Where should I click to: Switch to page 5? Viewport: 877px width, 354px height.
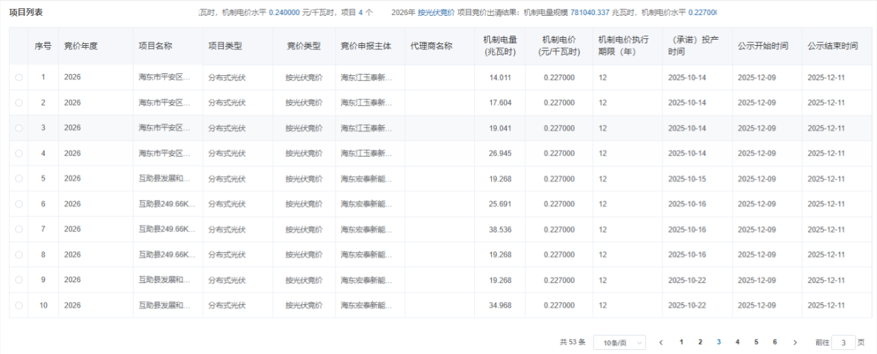coord(756,342)
